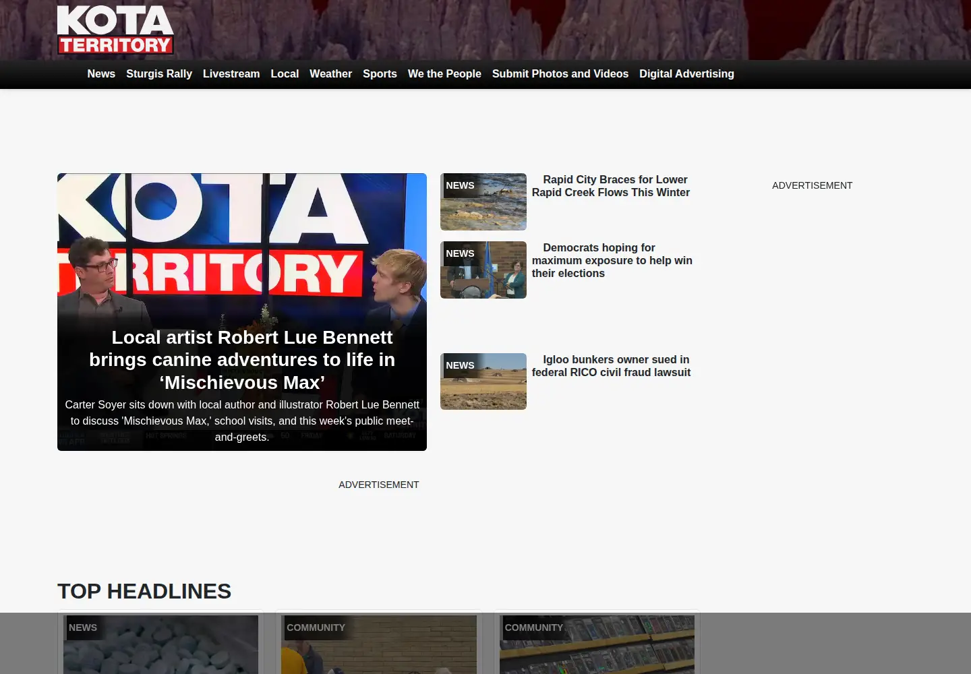971x674 pixels.
Task: Visit the Digital Advertising page
Action: tap(686, 74)
